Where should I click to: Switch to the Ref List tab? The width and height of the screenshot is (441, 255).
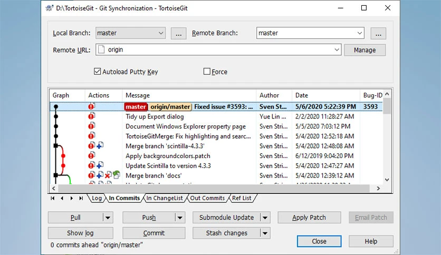(242, 198)
